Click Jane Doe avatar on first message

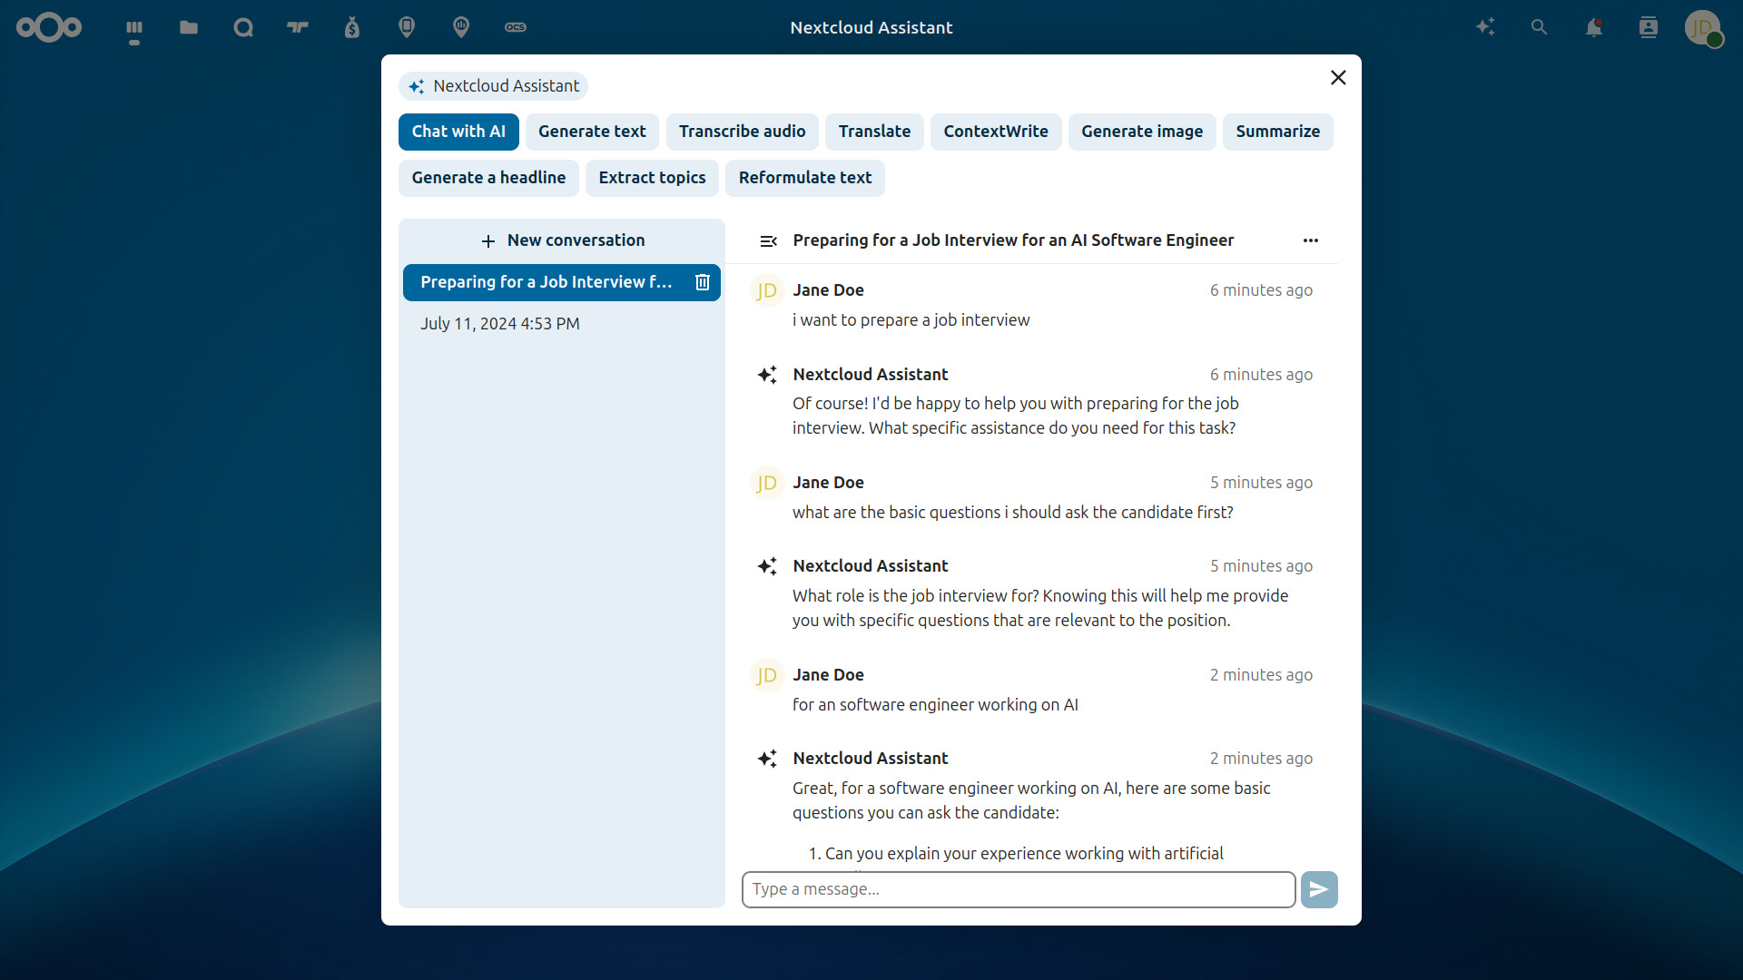[767, 290]
